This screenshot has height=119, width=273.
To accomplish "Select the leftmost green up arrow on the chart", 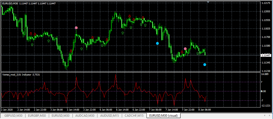I will tap(32, 45).
